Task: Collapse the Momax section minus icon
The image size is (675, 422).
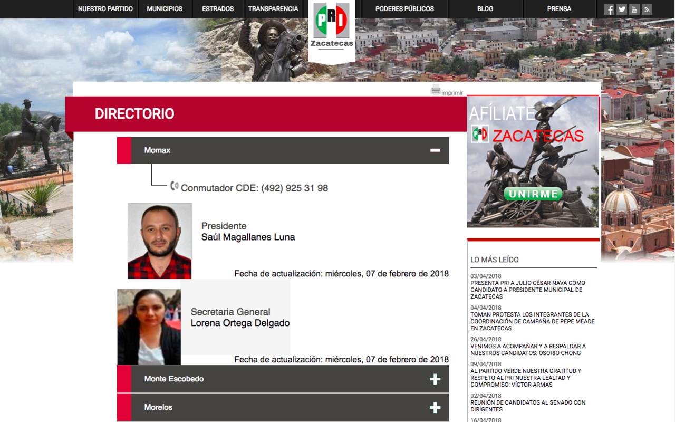Action: pyautogui.click(x=435, y=150)
